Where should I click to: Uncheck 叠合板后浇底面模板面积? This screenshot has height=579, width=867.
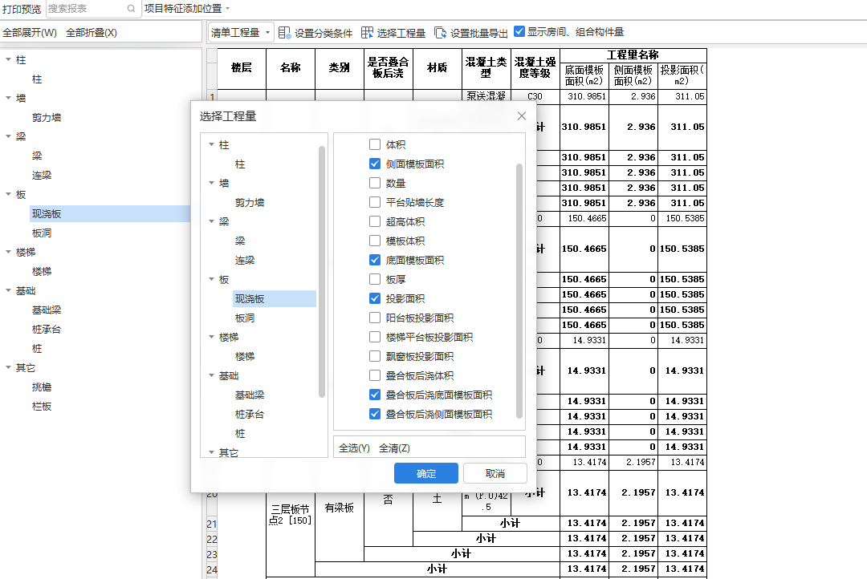375,395
